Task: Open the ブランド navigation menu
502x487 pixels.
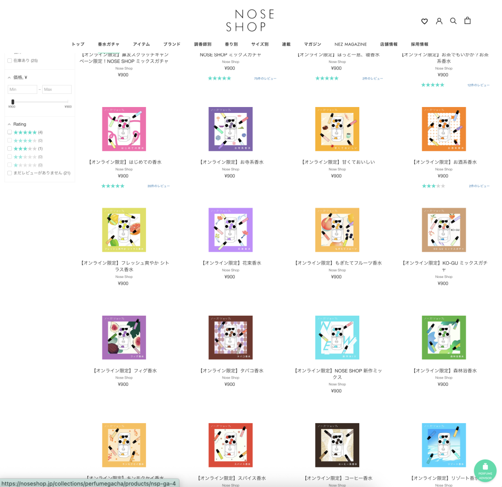Action: tap(172, 44)
